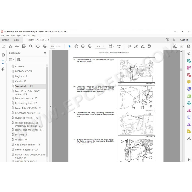Activate the Hand pan tool
This screenshot has height=192, width=192.
tap(76, 46)
